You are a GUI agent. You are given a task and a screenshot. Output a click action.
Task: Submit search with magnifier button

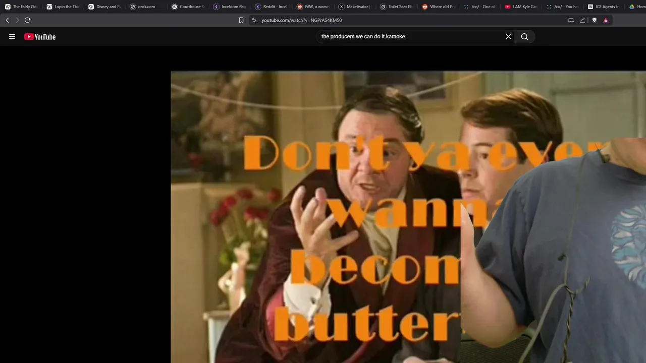tap(524, 37)
